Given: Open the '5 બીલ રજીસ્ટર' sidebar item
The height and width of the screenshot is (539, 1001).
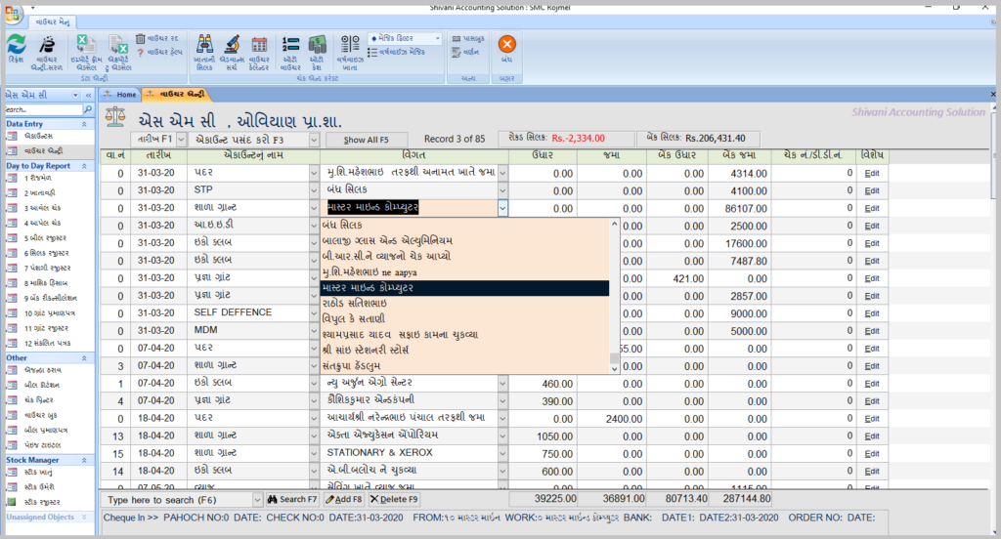Looking at the screenshot, I should (x=45, y=238).
